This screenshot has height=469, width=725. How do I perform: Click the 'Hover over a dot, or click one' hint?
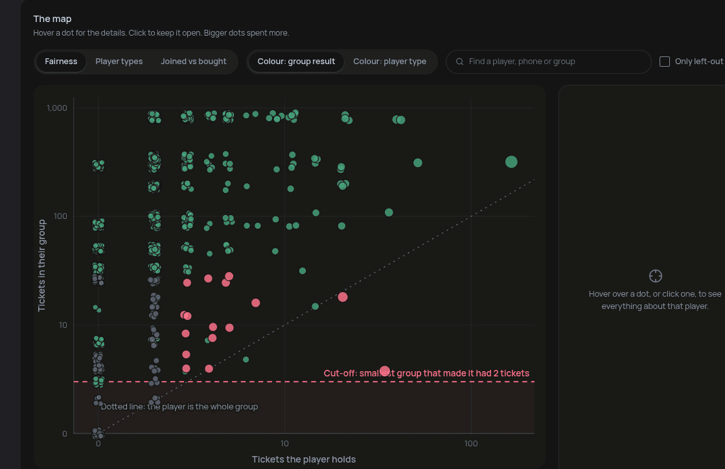coord(655,300)
